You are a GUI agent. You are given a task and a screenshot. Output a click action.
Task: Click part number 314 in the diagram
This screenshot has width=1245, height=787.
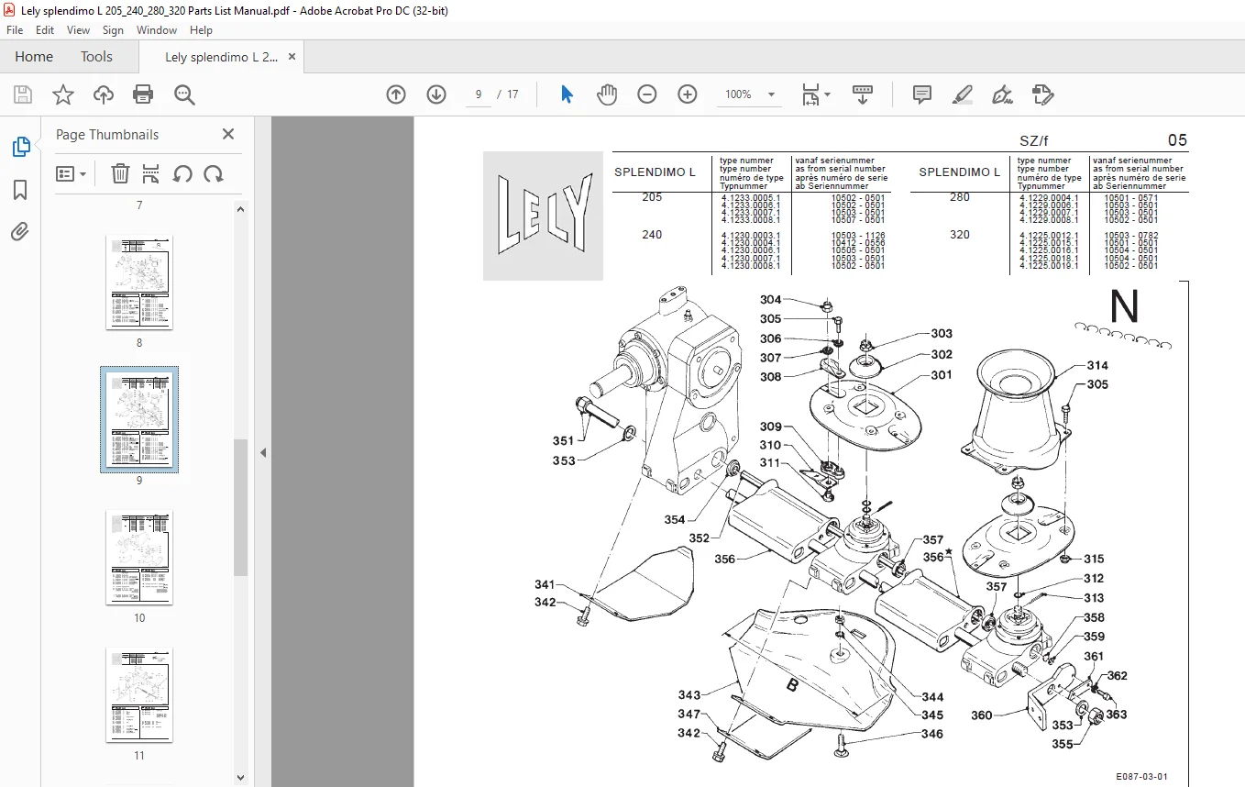point(1097,365)
